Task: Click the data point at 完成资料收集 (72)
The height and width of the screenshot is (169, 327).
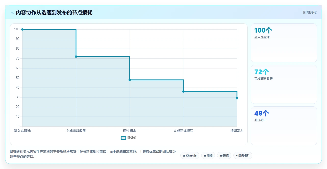Action: click(76, 57)
